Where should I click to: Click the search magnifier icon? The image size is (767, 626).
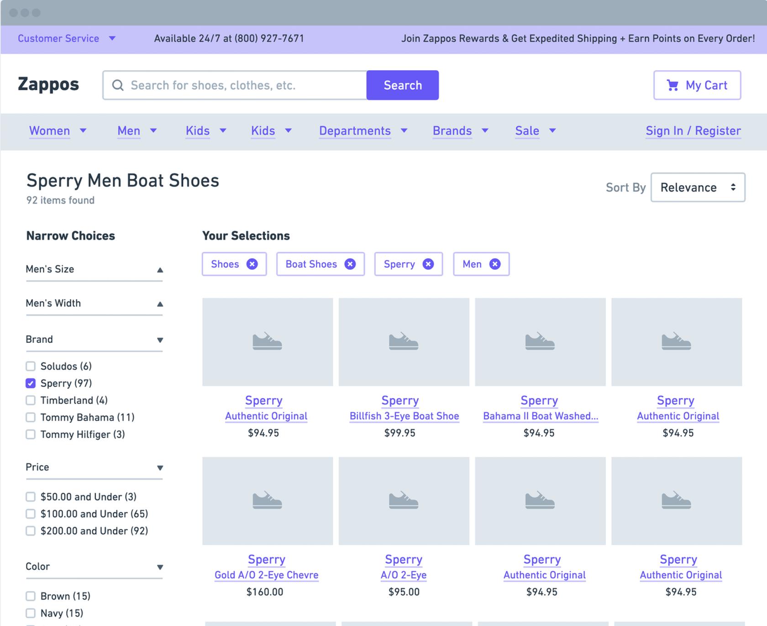[x=118, y=85]
